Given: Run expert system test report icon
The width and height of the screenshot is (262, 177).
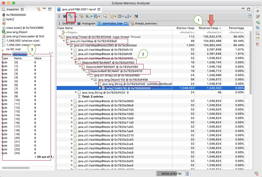Looking at the screenshot, I should click(x=88, y=16).
